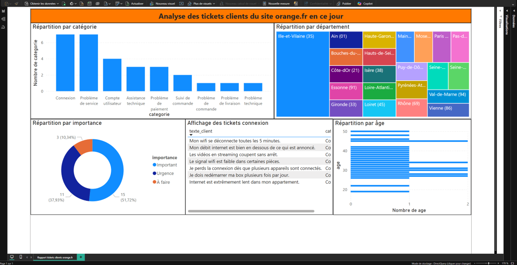Click the Val-de-Marne (94) treemap tile
Screen dimensions: 517x265
click(448, 96)
